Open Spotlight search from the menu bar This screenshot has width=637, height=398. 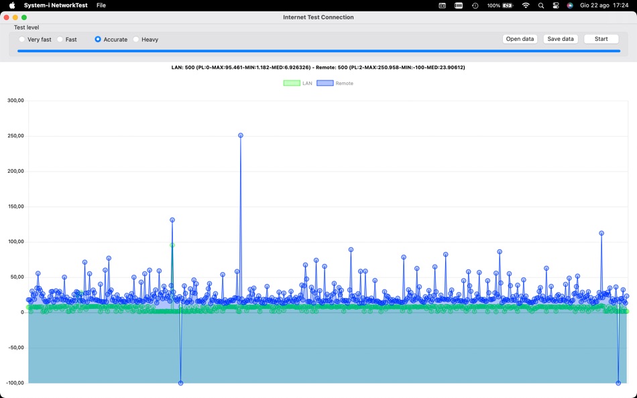pyautogui.click(x=541, y=6)
